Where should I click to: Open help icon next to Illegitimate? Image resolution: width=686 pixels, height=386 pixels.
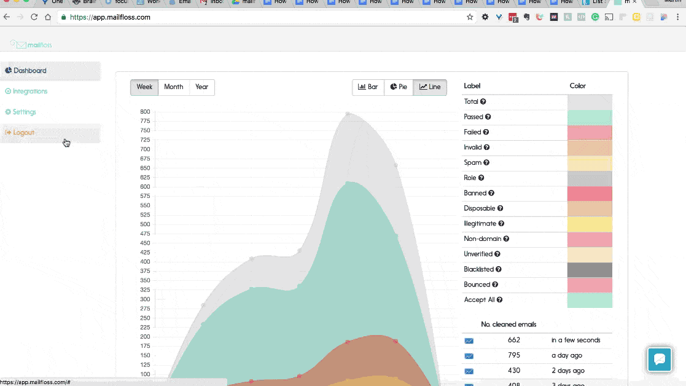pyautogui.click(x=501, y=224)
